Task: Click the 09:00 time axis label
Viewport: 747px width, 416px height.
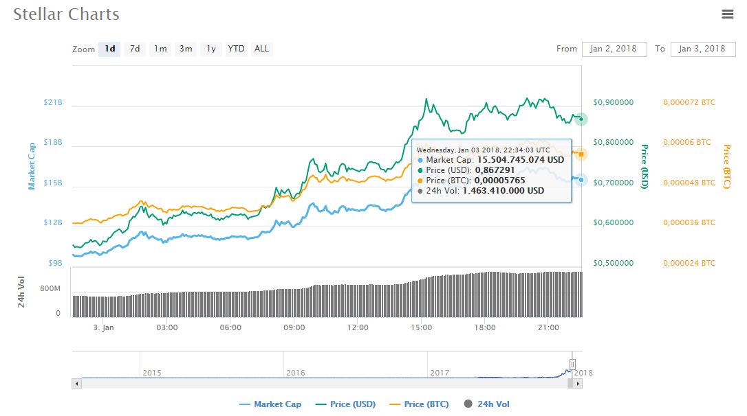Action: [294, 327]
